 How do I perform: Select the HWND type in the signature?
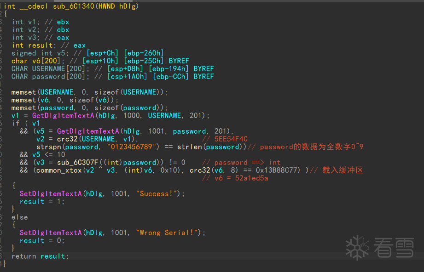pyautogui.click(x=106, y=6)
